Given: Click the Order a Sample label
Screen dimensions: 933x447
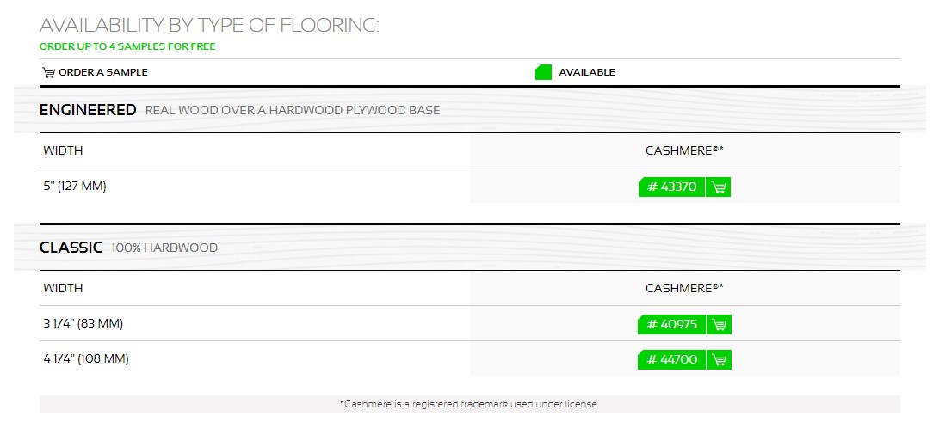Looking at the screenshot, I should point(103,72).
